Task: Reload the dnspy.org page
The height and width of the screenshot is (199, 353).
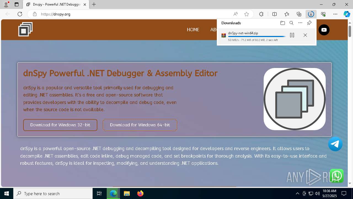Action: pyautogui.click(x=20, y=14)
